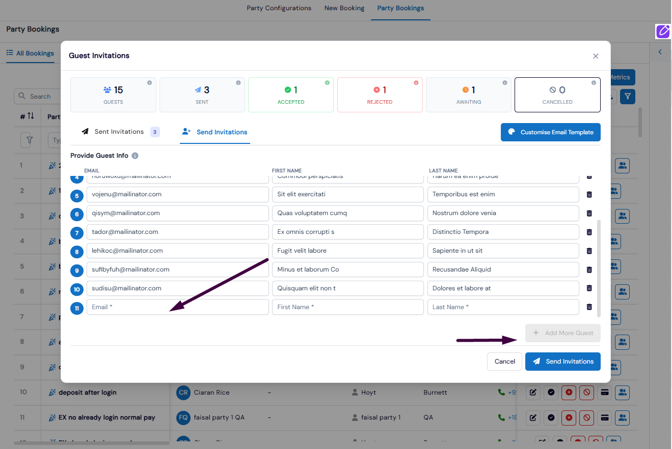Image resolution: width=672 pixels, height=449 pixels.
Task: Click empty Last Name field in row 11
Action: coord(503,307)
